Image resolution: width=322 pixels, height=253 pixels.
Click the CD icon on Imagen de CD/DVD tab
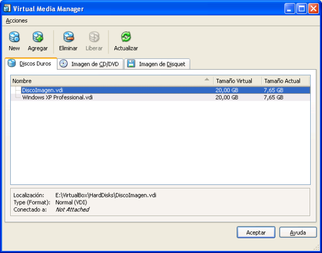64,64
